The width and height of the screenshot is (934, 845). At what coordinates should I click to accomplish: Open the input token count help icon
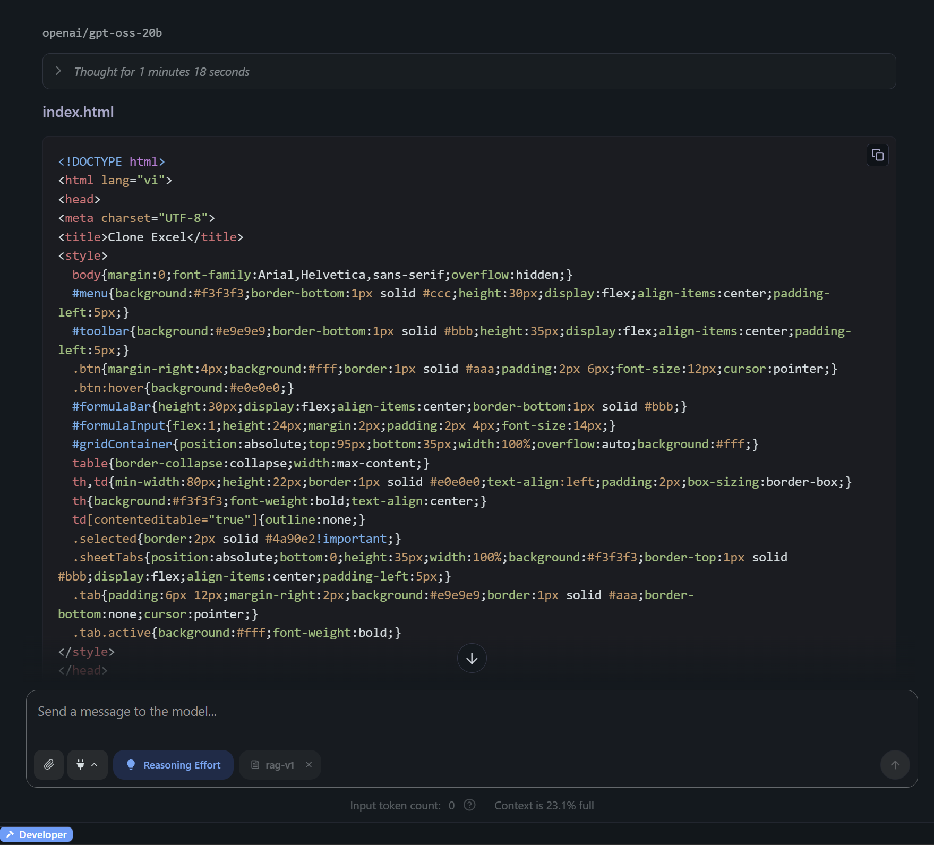tap(469, 805)
